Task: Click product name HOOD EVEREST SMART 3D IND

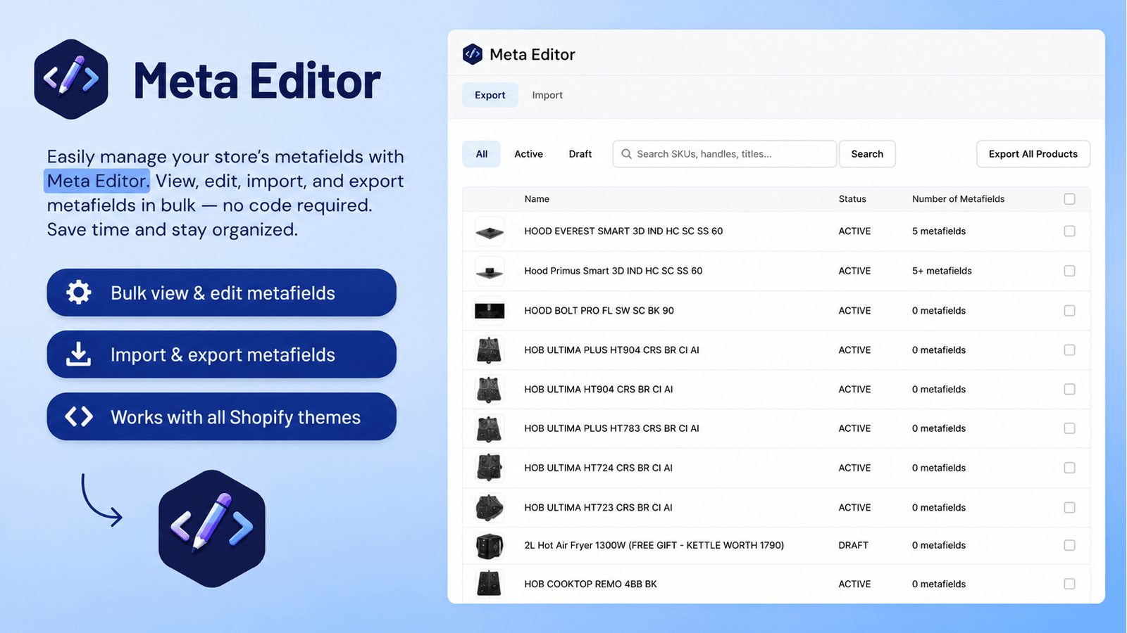Action: pos(623,231)
